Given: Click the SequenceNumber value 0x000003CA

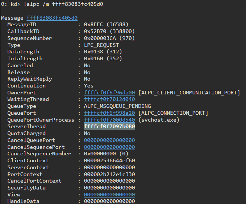Looking at the screenshot, I should coord(100,38).
